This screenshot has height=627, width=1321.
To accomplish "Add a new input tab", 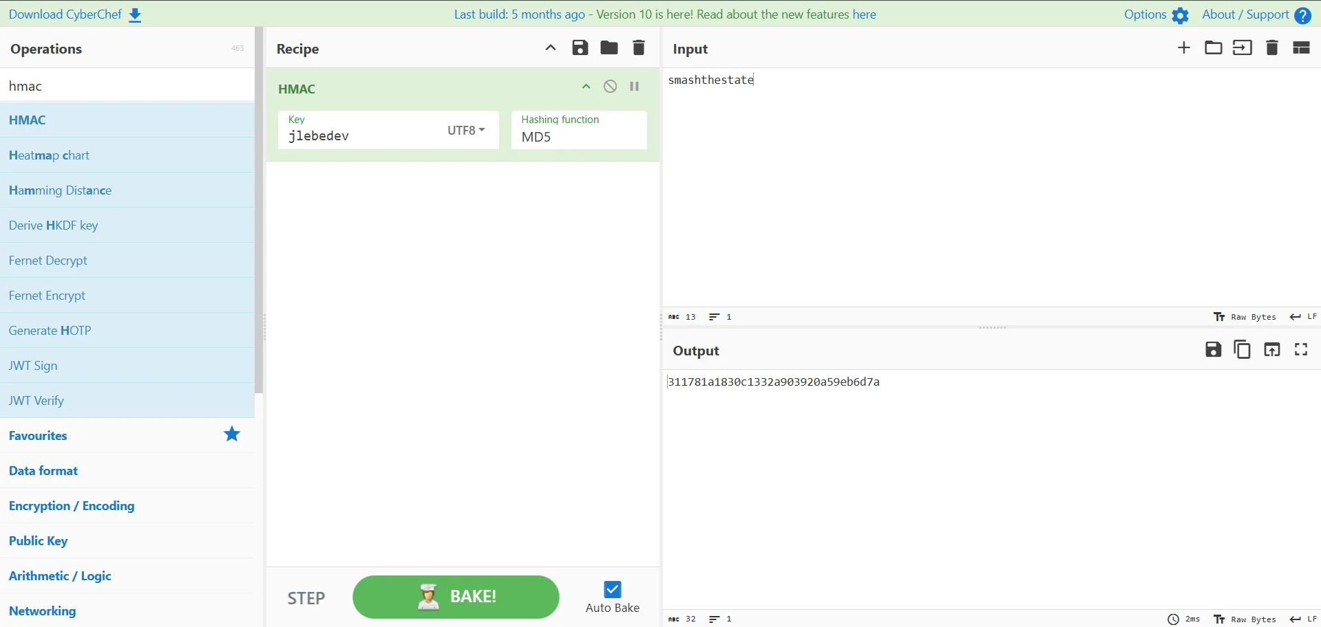I will 1184,48.
